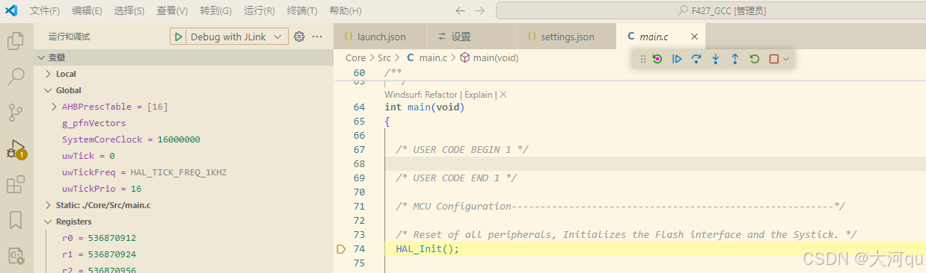Open the Debug with JLink configuration dropdown
The image size is (926, 273).
pos(238,37)
